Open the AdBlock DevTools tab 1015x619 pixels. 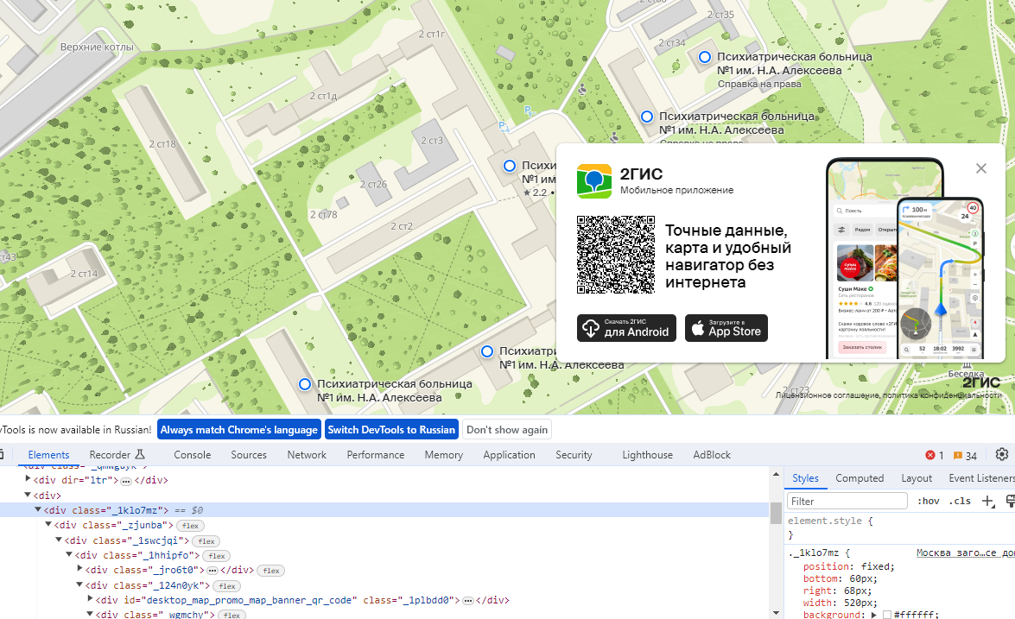click(x=712, y=455)
